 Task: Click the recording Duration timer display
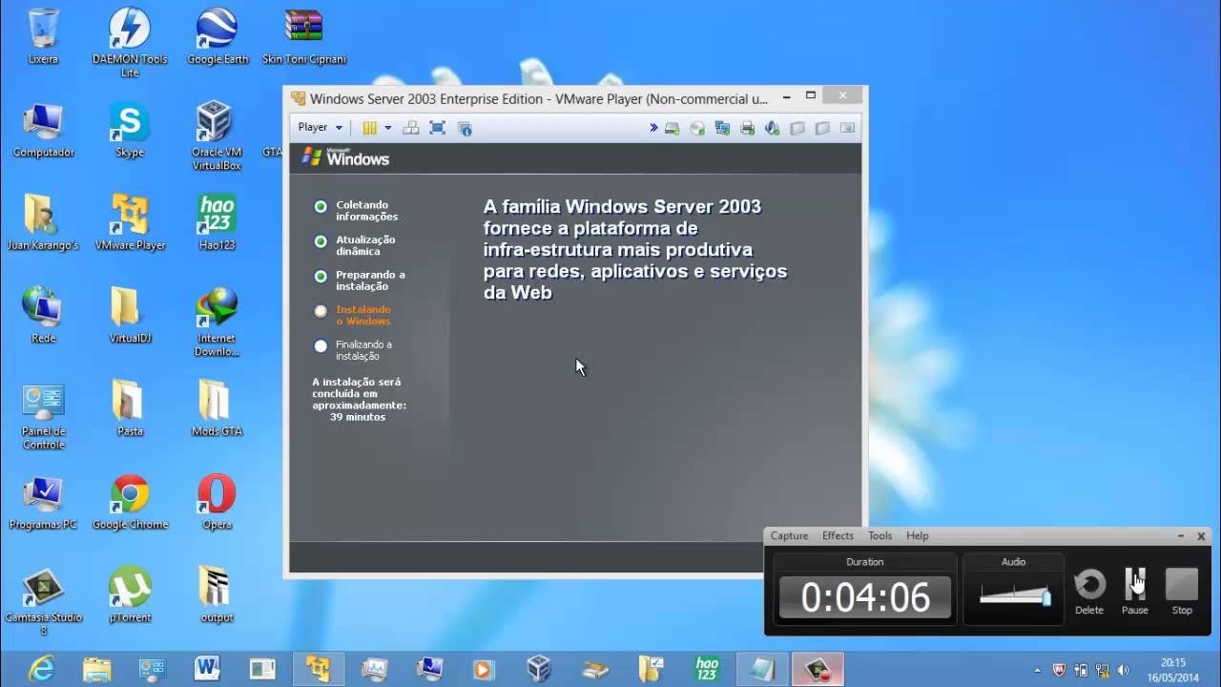pyautogui.click(x=865, y=597)
